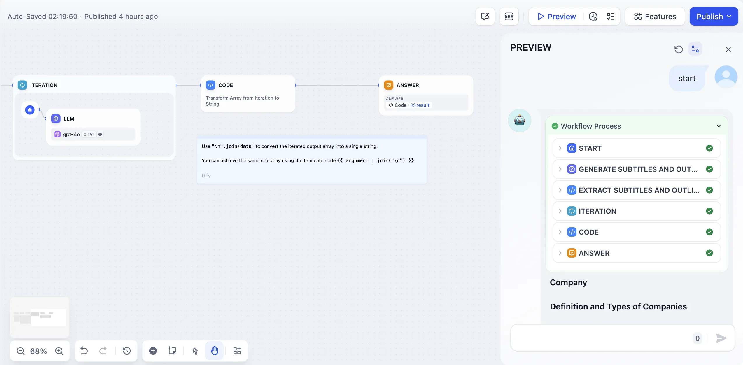
Task: Expand the ANSWER step in process list
Action: [560, 253]
